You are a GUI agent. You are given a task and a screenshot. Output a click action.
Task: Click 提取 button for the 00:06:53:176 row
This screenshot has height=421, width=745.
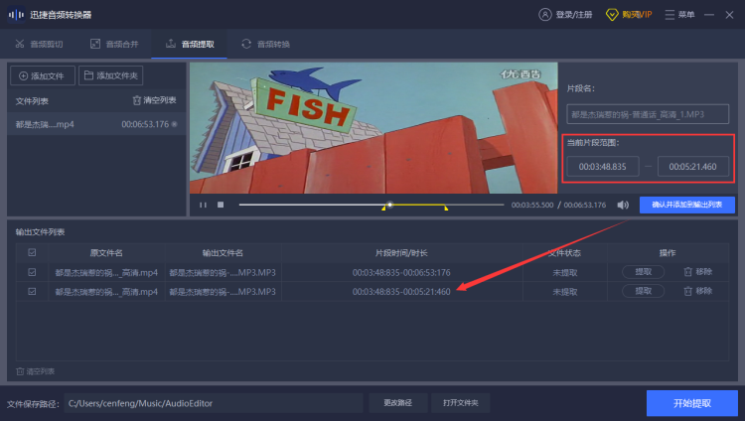click(x=643, y=272)
